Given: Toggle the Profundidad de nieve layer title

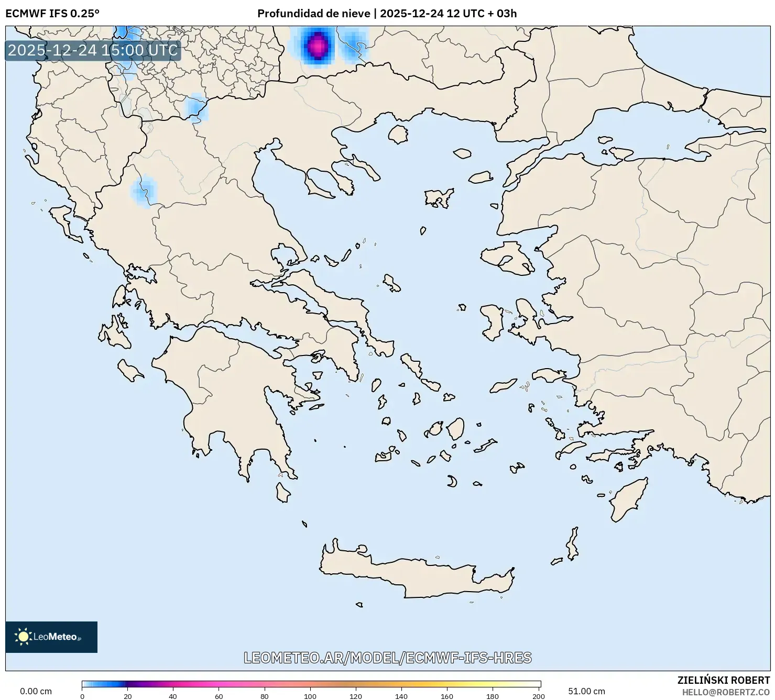Looking at the screenshot, I should tap(314, 14).
